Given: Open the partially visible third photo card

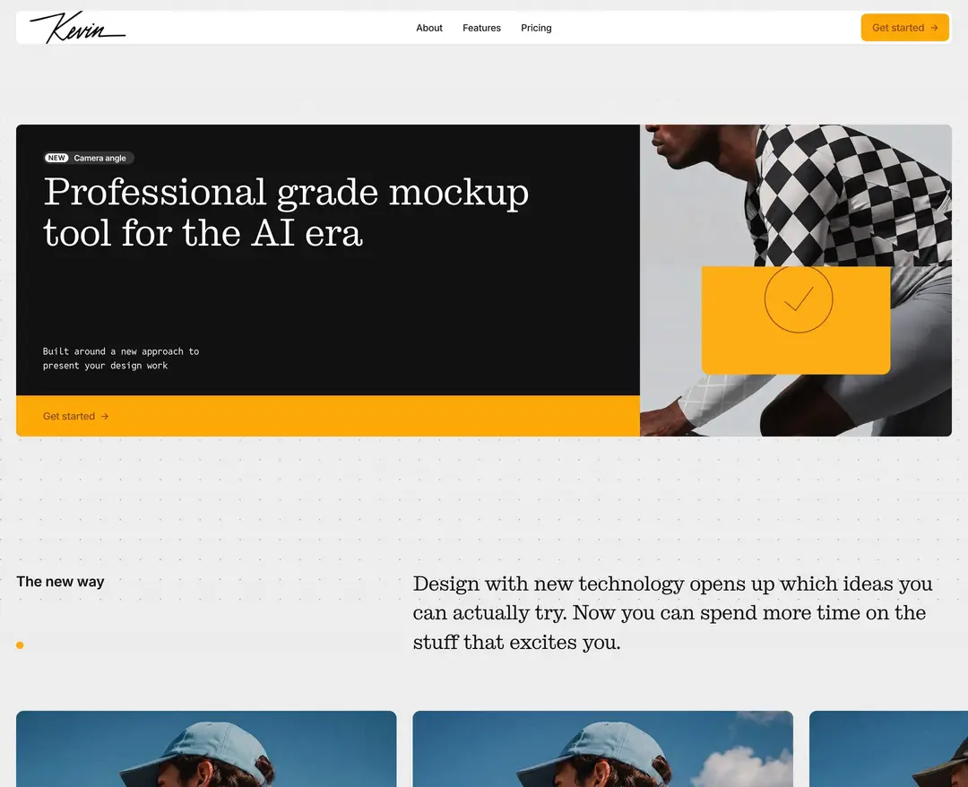Looking at the screenshot, I should pyautogui.click(x=888, y=748).
